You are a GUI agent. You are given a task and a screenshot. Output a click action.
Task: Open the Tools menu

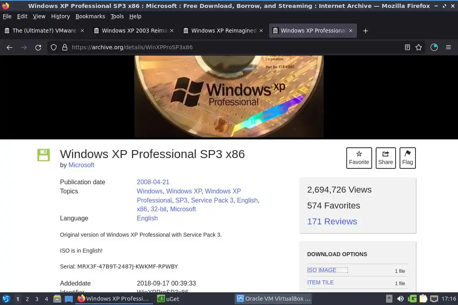point(117,16)
